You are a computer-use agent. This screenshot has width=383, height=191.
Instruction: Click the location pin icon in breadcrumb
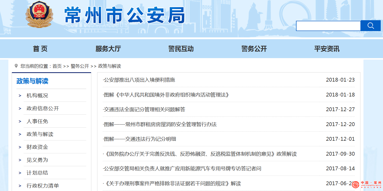(x=16, y=66)
